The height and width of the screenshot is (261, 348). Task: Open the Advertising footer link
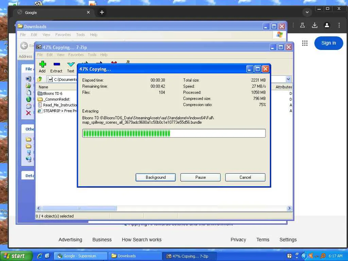70,240
